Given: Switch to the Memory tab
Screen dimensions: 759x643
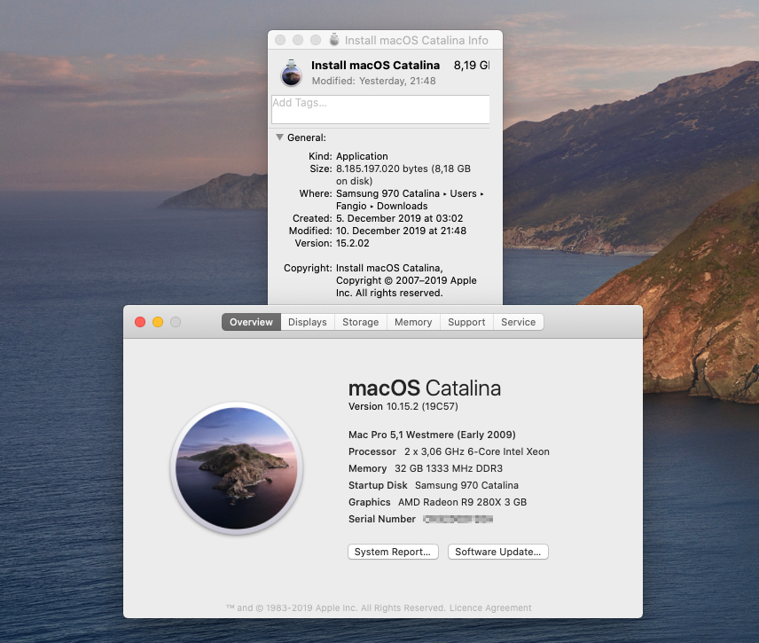Looking at the screenshot, I should coord(413,322).
